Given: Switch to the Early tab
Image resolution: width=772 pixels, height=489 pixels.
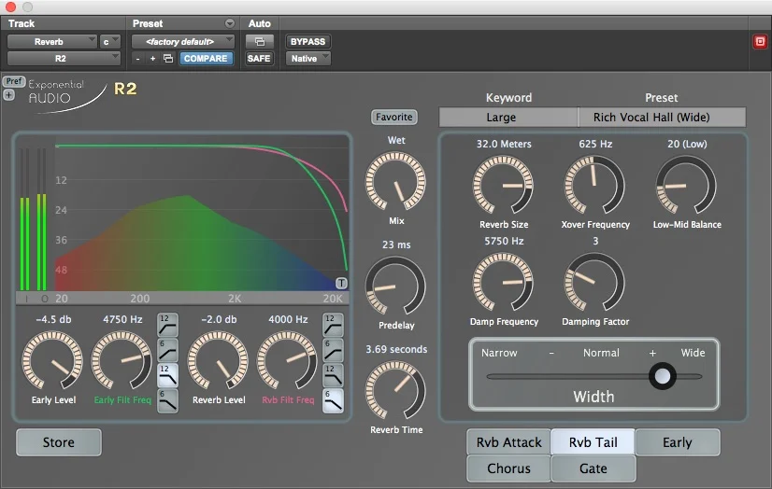Looking at the screenshot, I should 678,442.
